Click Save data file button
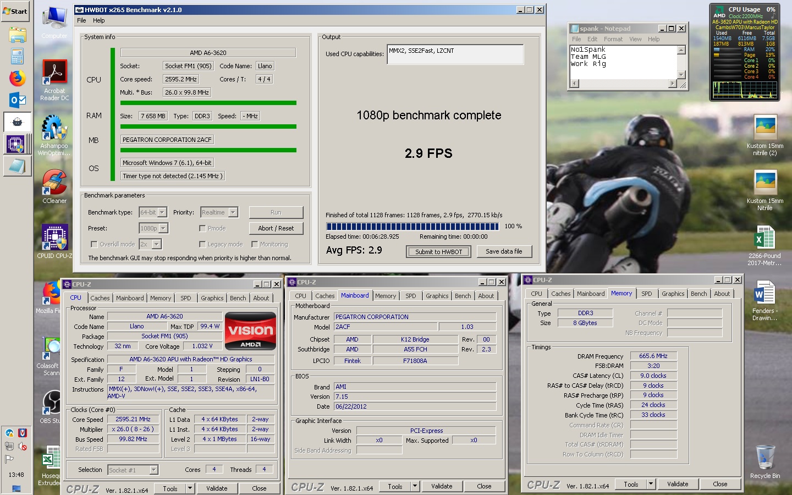 [504, 251]
